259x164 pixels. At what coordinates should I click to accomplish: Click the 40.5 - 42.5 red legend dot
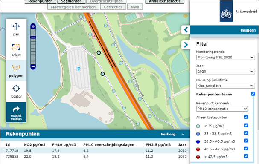[198, 150]
